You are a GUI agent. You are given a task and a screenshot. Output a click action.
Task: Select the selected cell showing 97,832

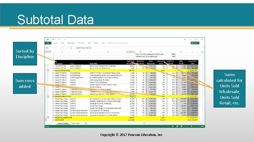tap(130, 96)
